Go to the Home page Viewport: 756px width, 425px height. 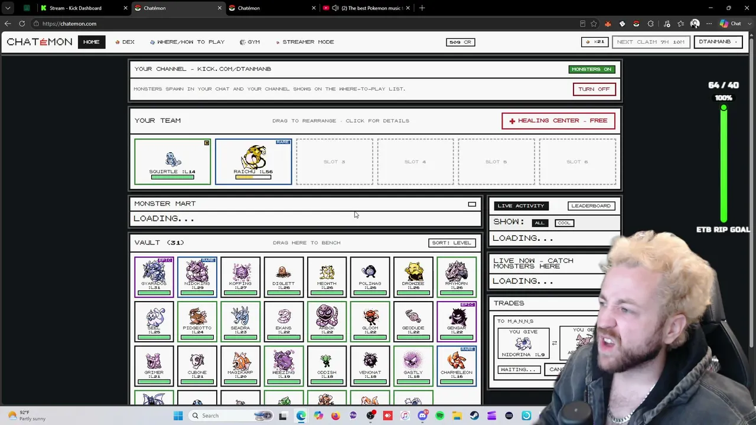click(92, 42)
